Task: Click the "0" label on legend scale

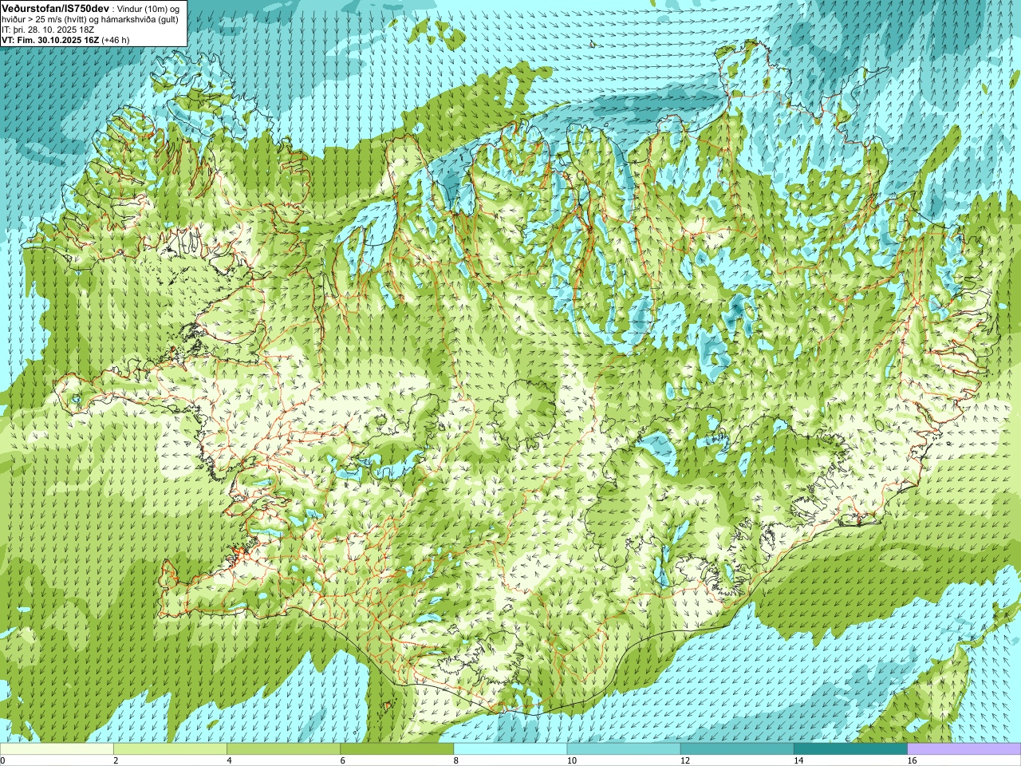Action: [x=2, y=760]
